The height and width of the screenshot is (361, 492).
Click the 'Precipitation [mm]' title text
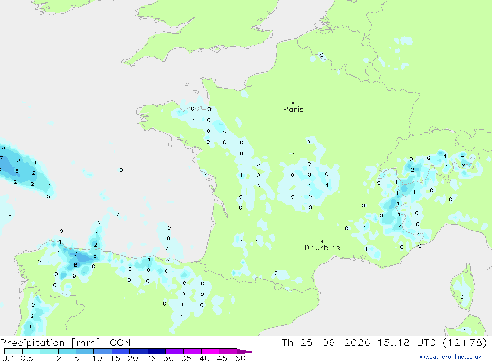coord(50,343)
